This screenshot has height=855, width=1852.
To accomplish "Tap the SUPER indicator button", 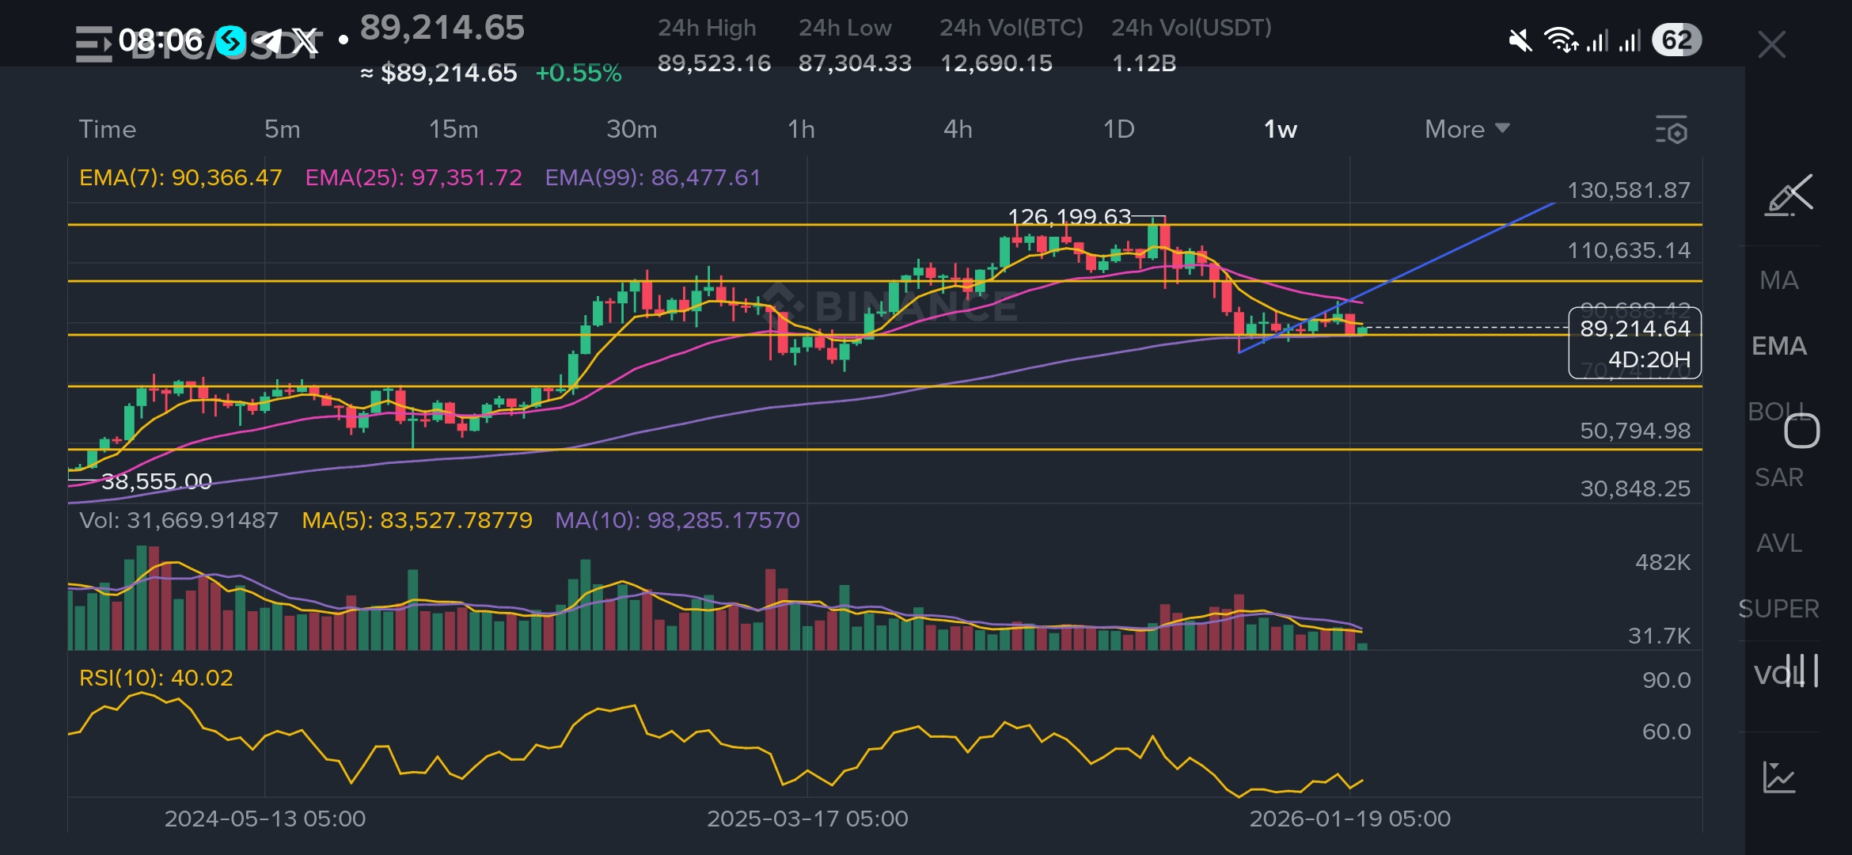I will [1778, 609].
